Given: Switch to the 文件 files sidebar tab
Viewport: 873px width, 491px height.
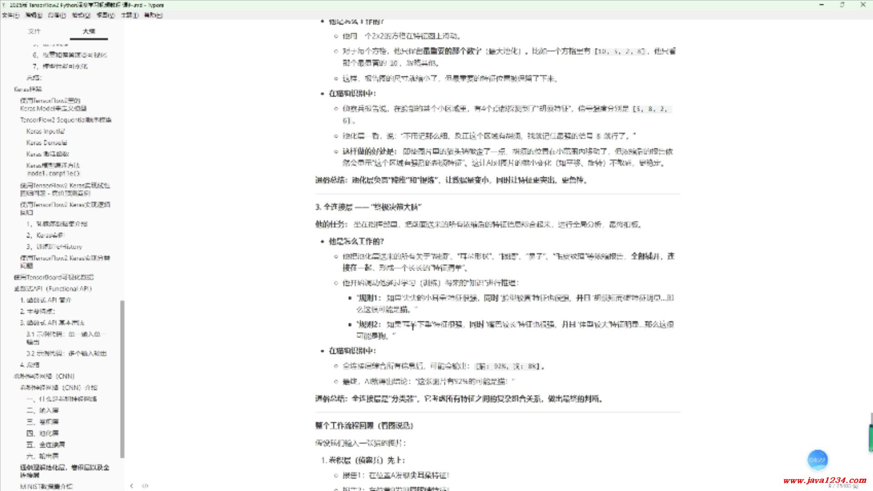Looking at the screenshot, I should tap(34, 31).
